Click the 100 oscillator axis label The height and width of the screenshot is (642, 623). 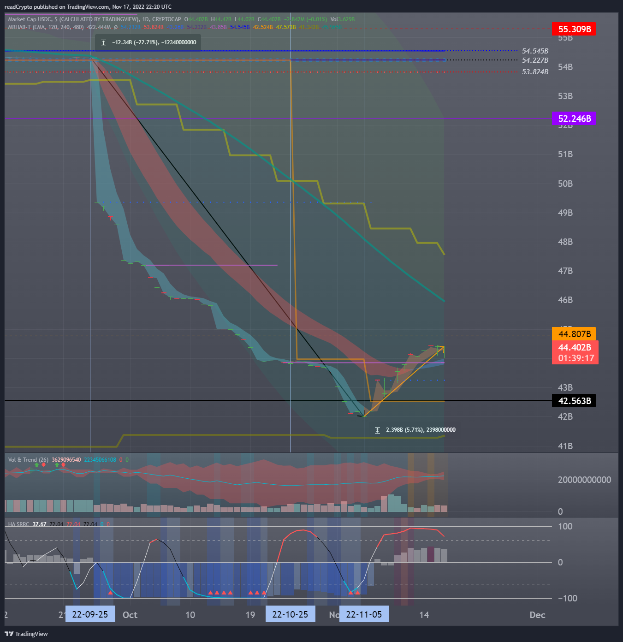point(565,526)
